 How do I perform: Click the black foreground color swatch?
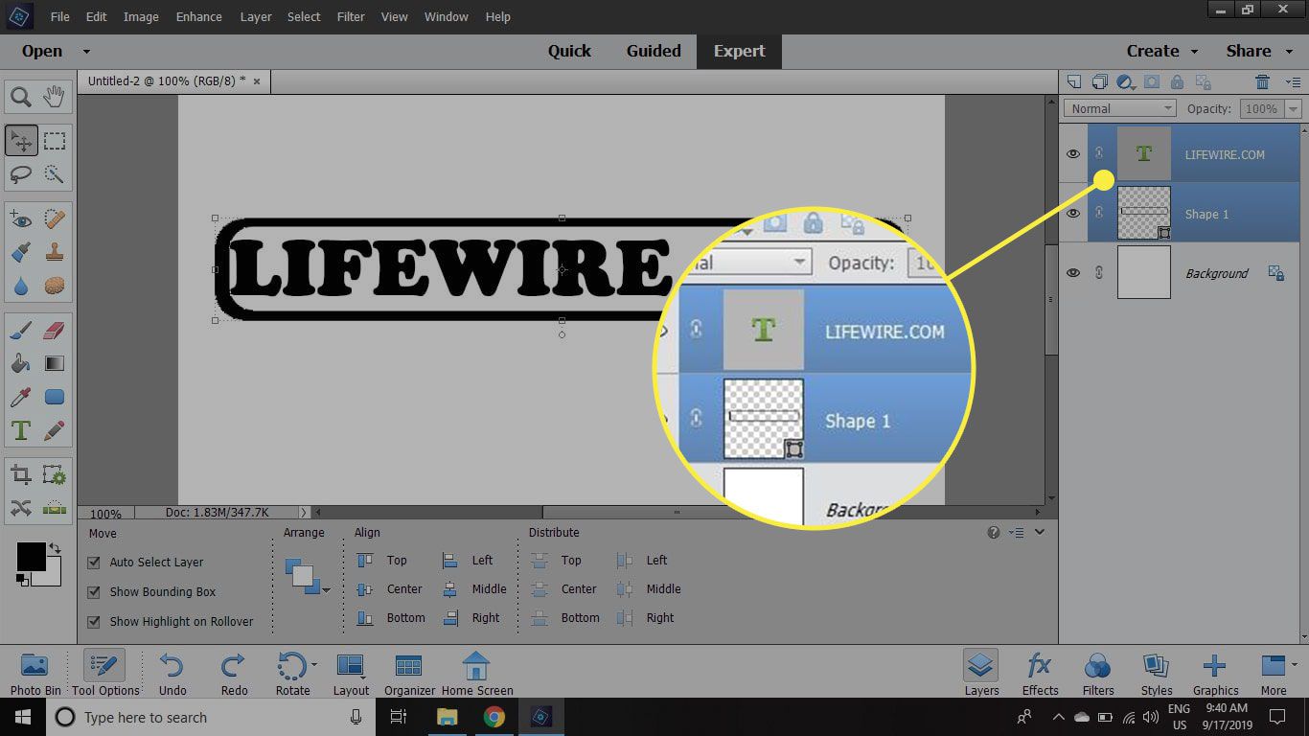[31, 557]
